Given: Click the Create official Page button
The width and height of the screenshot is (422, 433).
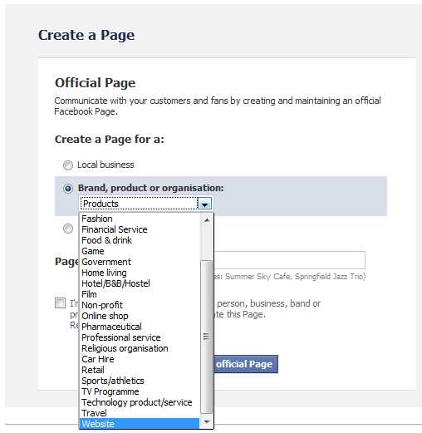Looking at the screenshot, I should point(246,364).
